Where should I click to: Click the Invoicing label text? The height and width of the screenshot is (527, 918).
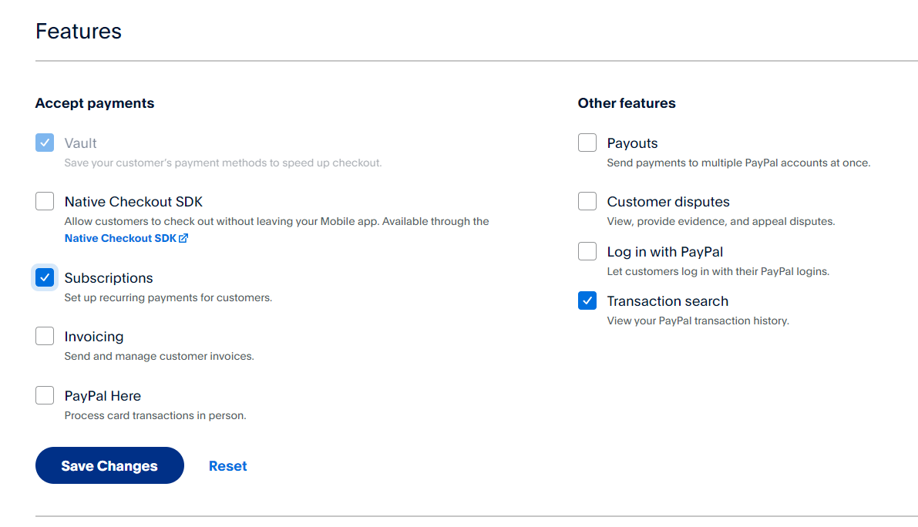coord(94,337)
